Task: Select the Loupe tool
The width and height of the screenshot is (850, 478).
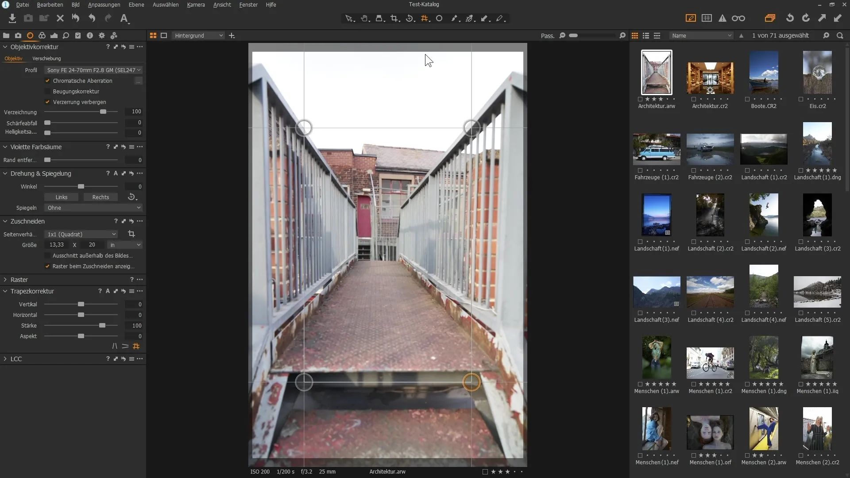Action: (380, 19)
